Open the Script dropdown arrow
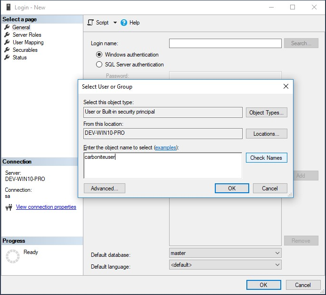326x295 pixels. (x=115, y=23)
